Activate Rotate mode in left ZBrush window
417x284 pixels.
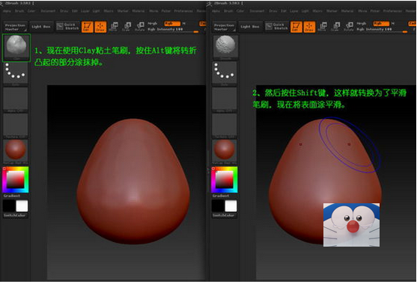(x=139, y=27)
